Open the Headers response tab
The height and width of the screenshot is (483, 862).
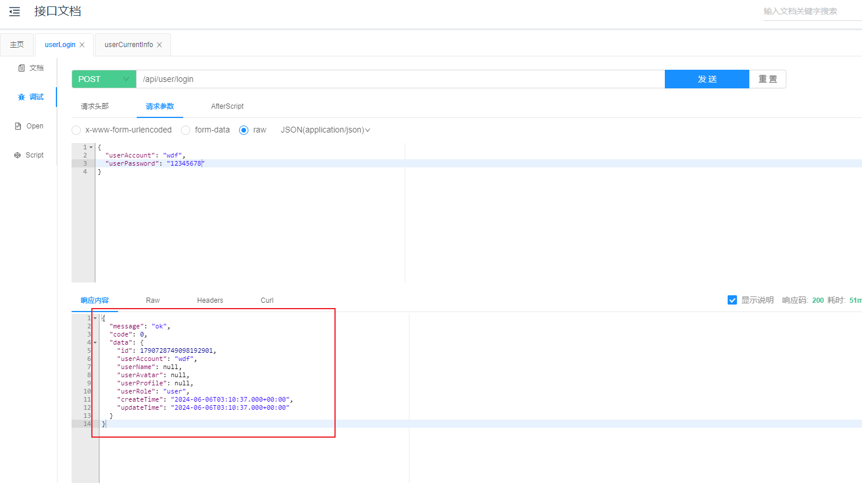(x=210, y=300)
